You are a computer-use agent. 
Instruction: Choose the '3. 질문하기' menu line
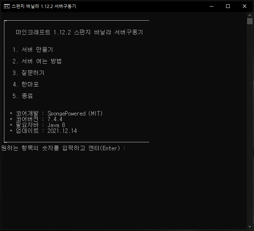click(x=28, y=73)
